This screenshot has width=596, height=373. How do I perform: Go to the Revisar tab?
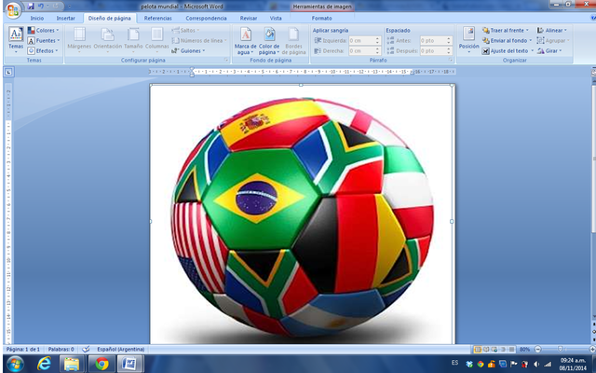coord(249,18)
